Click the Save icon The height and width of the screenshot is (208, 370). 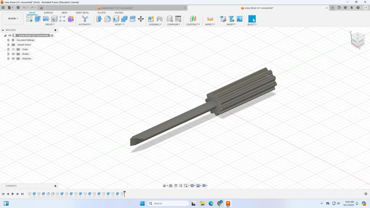pyautogui.click(x=18, y=7)
